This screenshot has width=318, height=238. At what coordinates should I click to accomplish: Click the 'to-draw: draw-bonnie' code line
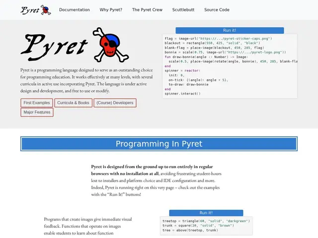(188, 84)
